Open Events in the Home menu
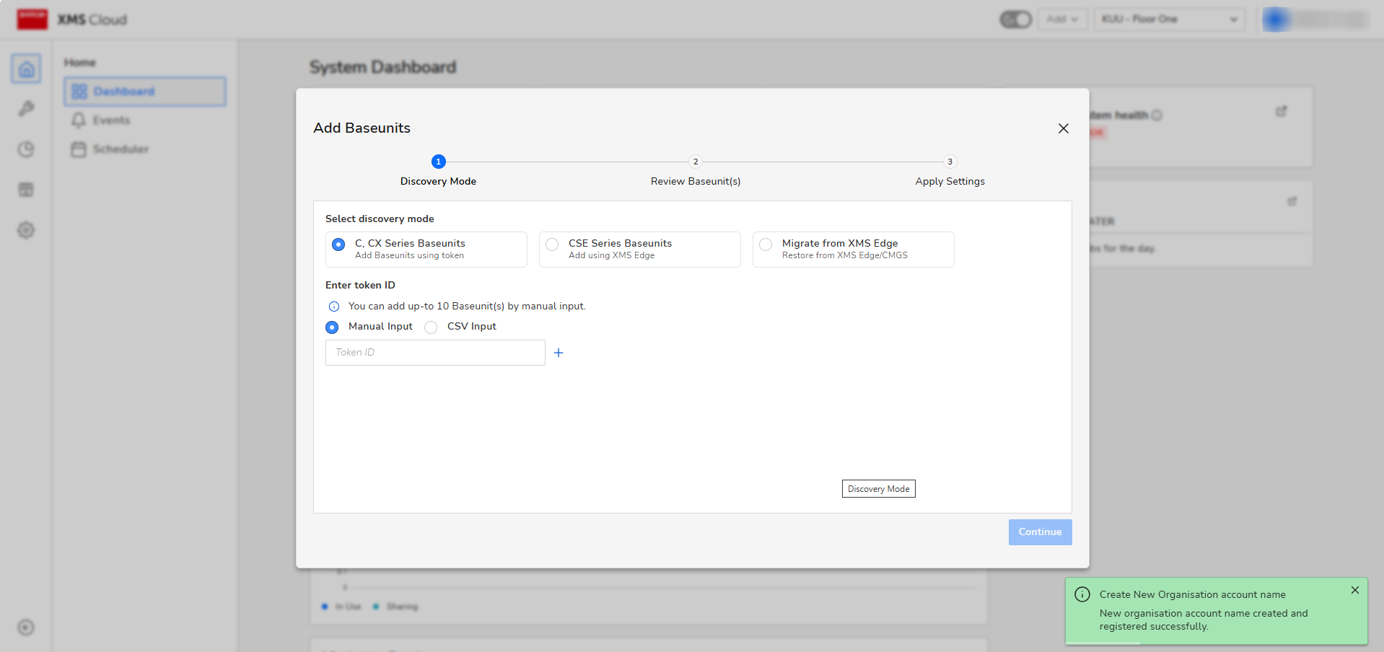The height and width of the screenshot is (652, 1384). click(111, 120)
